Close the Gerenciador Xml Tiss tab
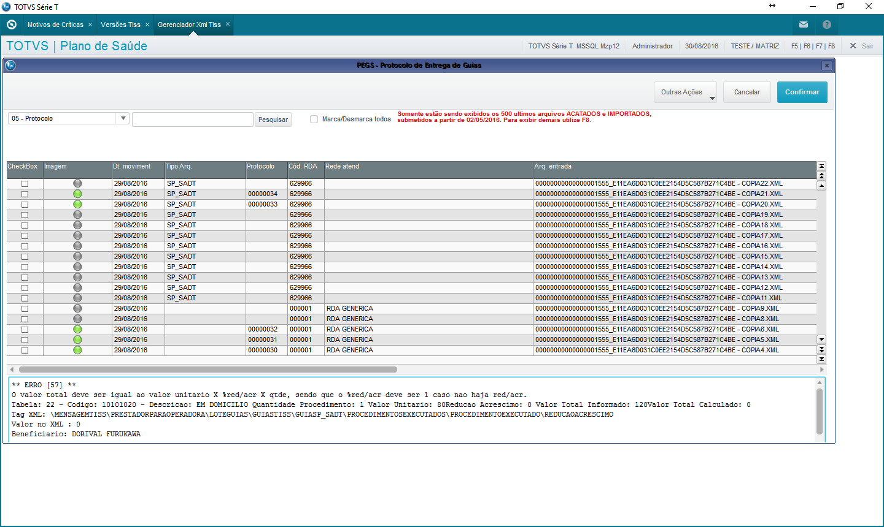This screenshot has width=884, height=527. [x=228, y=25]
